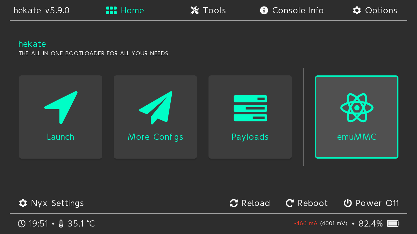417x234 pixels.
Task: Click the hekate v5.9.0 title text
Action: (41, 10)
